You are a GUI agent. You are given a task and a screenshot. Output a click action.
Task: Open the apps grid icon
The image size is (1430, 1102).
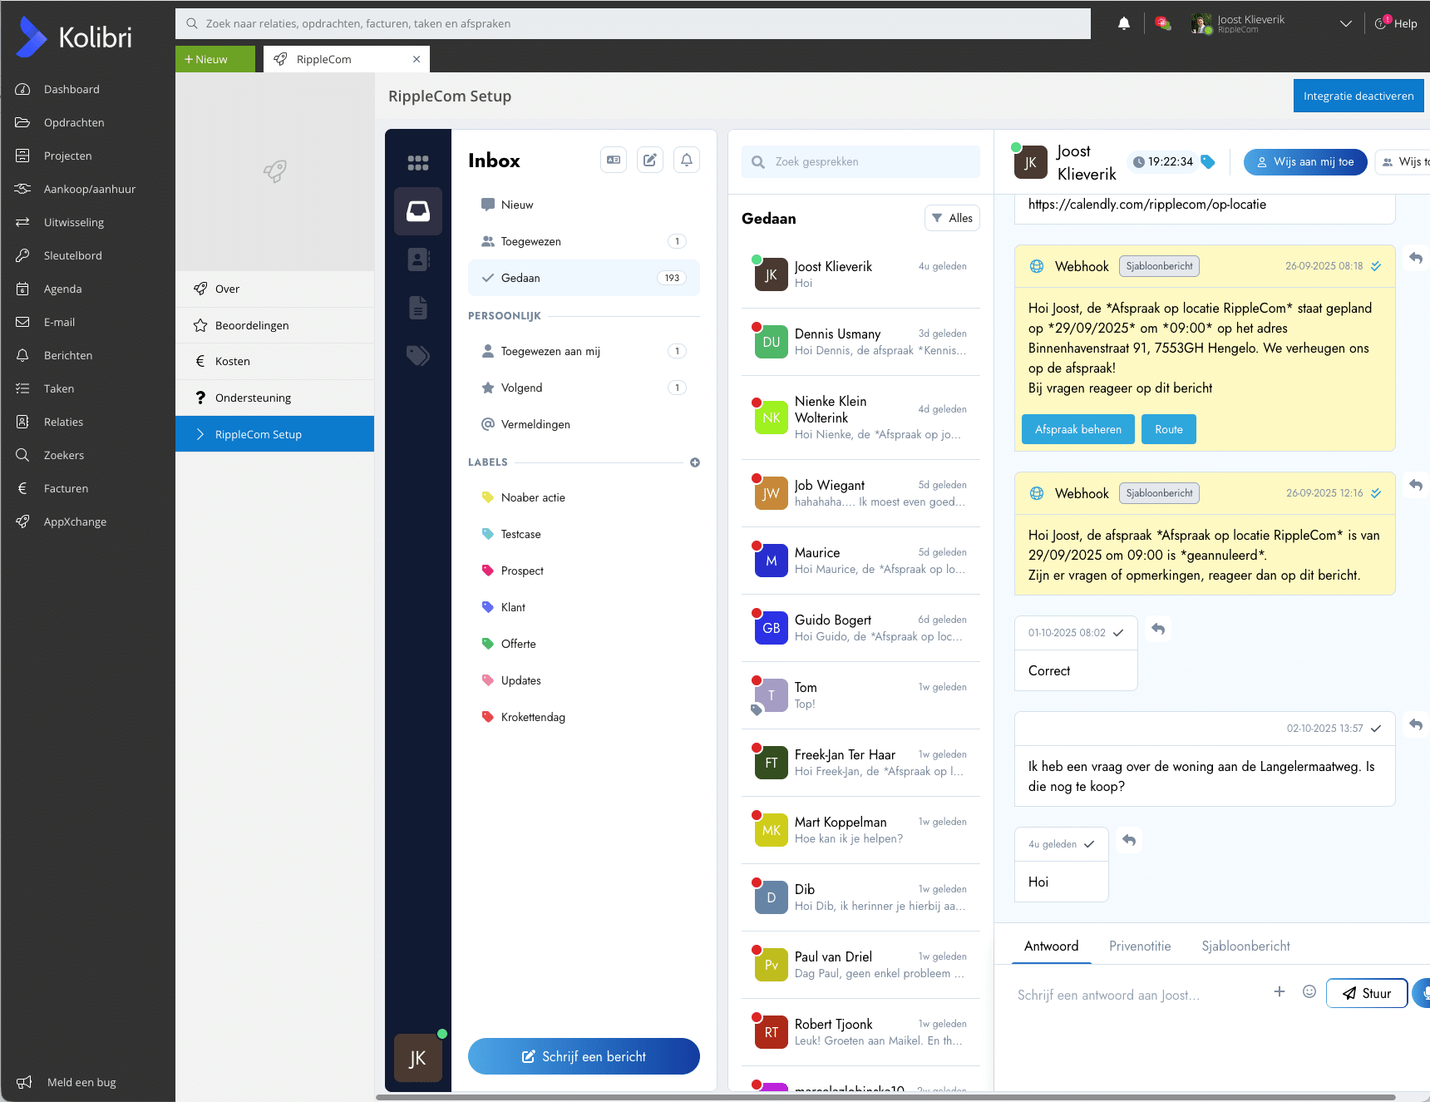point(417,163)
